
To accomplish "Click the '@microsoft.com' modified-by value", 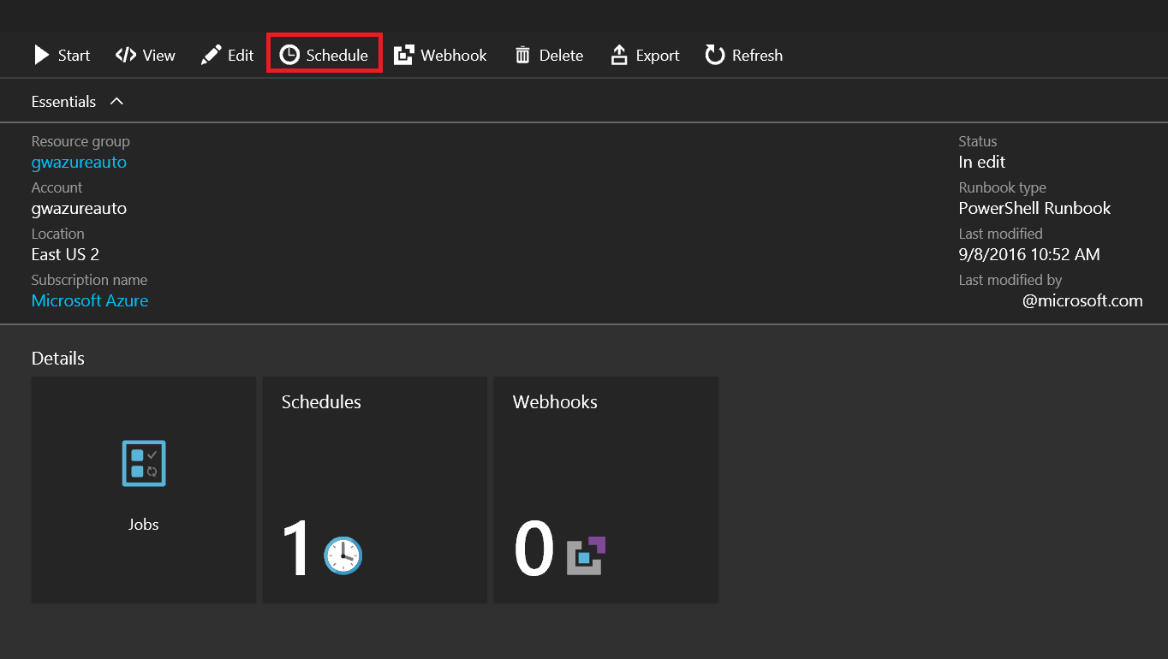I will pyautogui.click(x=1082, y=300).
